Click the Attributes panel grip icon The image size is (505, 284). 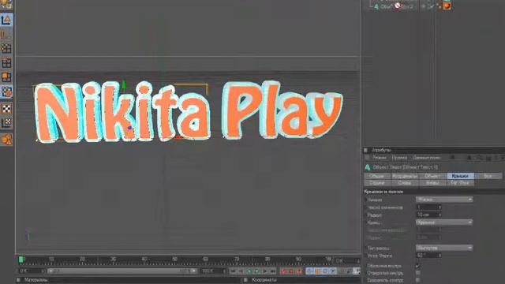365,150
